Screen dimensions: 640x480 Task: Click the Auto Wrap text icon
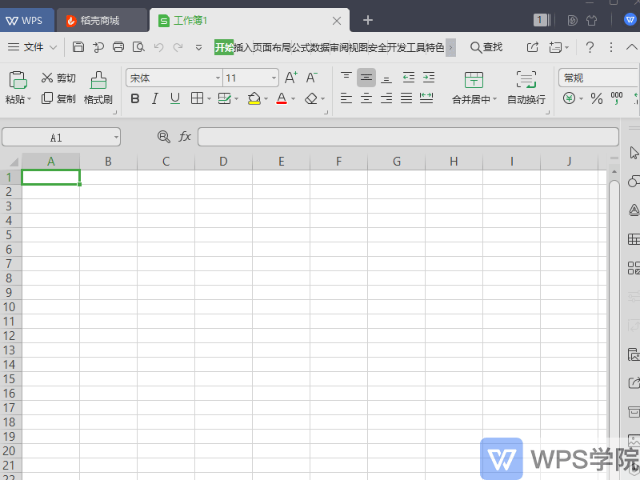point(526,79)
